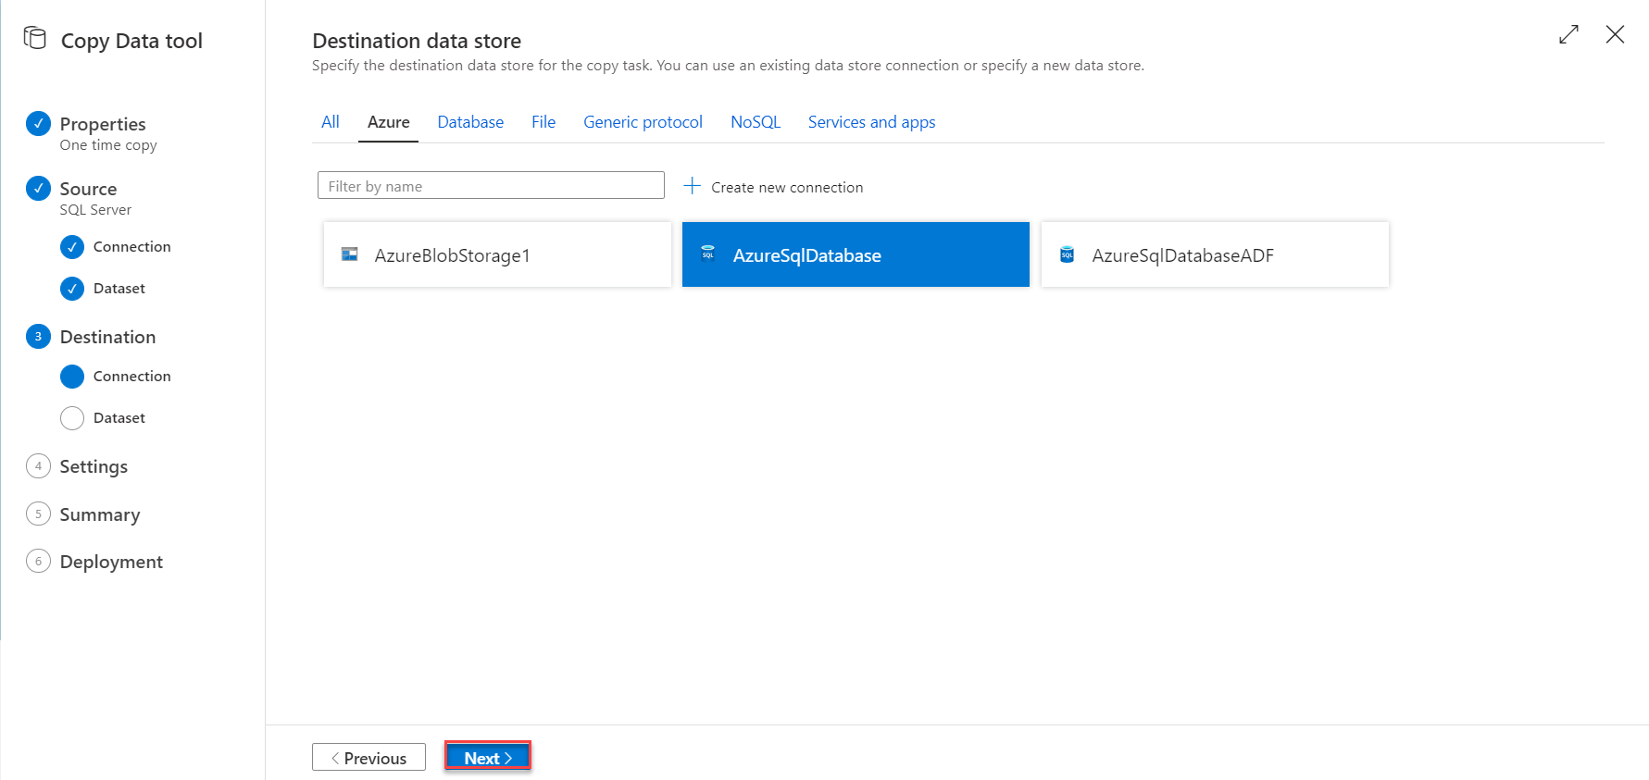Click the Filter by name field
Viewport: 1649px width, 780px height.
[491, 185]
